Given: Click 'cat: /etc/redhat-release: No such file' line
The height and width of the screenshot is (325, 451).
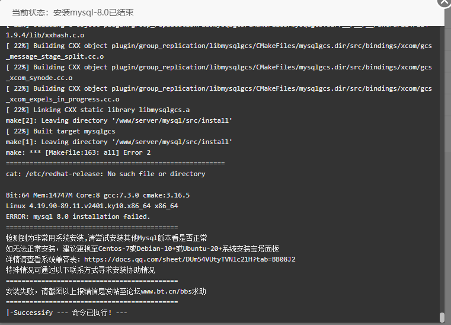Looking at the screenshot, I should (x=105, y=174).
